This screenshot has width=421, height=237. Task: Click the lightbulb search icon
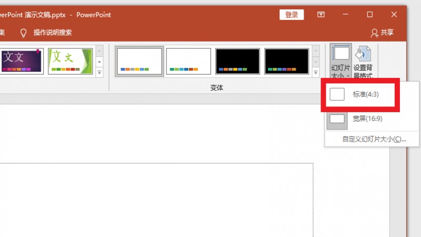point(23,33)
